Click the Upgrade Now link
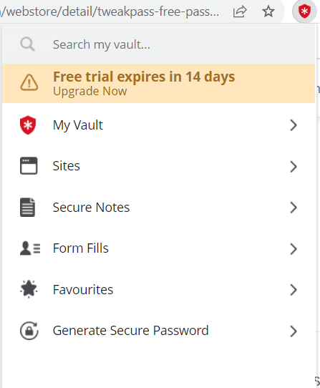320x388 pixels. tap(90, 92)
